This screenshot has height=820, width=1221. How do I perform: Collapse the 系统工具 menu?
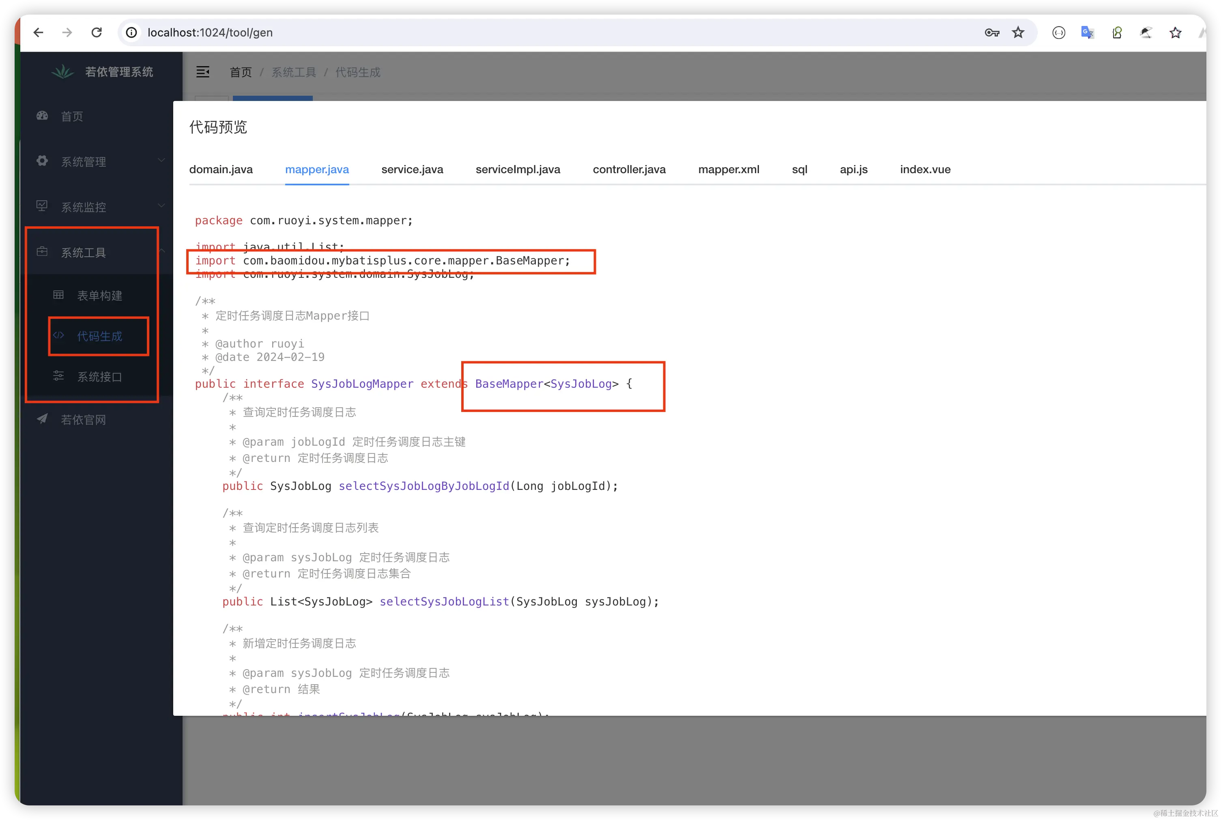(x=84, y=252)
